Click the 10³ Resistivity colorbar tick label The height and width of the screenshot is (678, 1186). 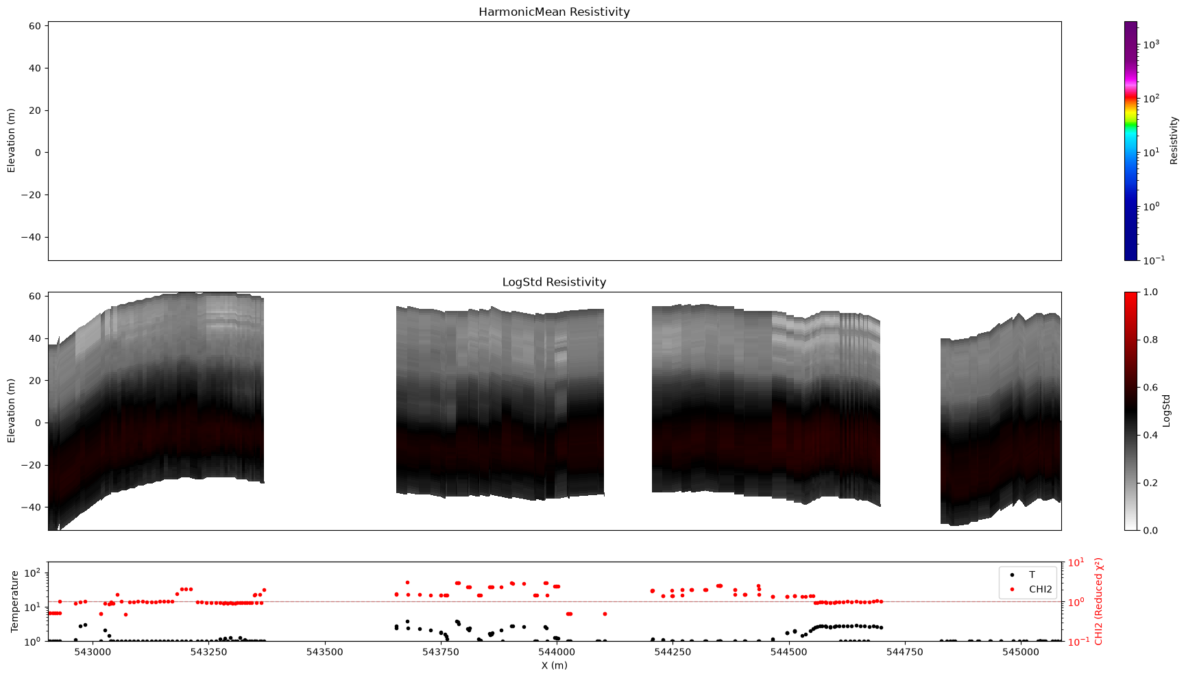(x=1152, y=45)
